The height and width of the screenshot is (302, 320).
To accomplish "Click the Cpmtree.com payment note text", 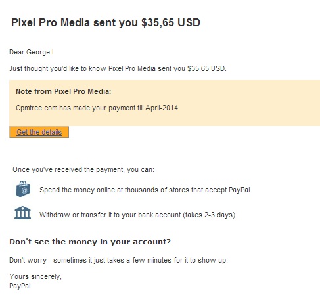I will click(x=97, y=108).
